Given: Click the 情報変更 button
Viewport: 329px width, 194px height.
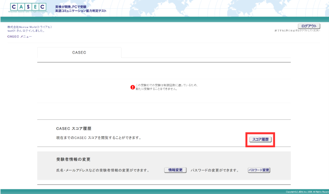Looking at the screenshot, I should pos(175,170).
